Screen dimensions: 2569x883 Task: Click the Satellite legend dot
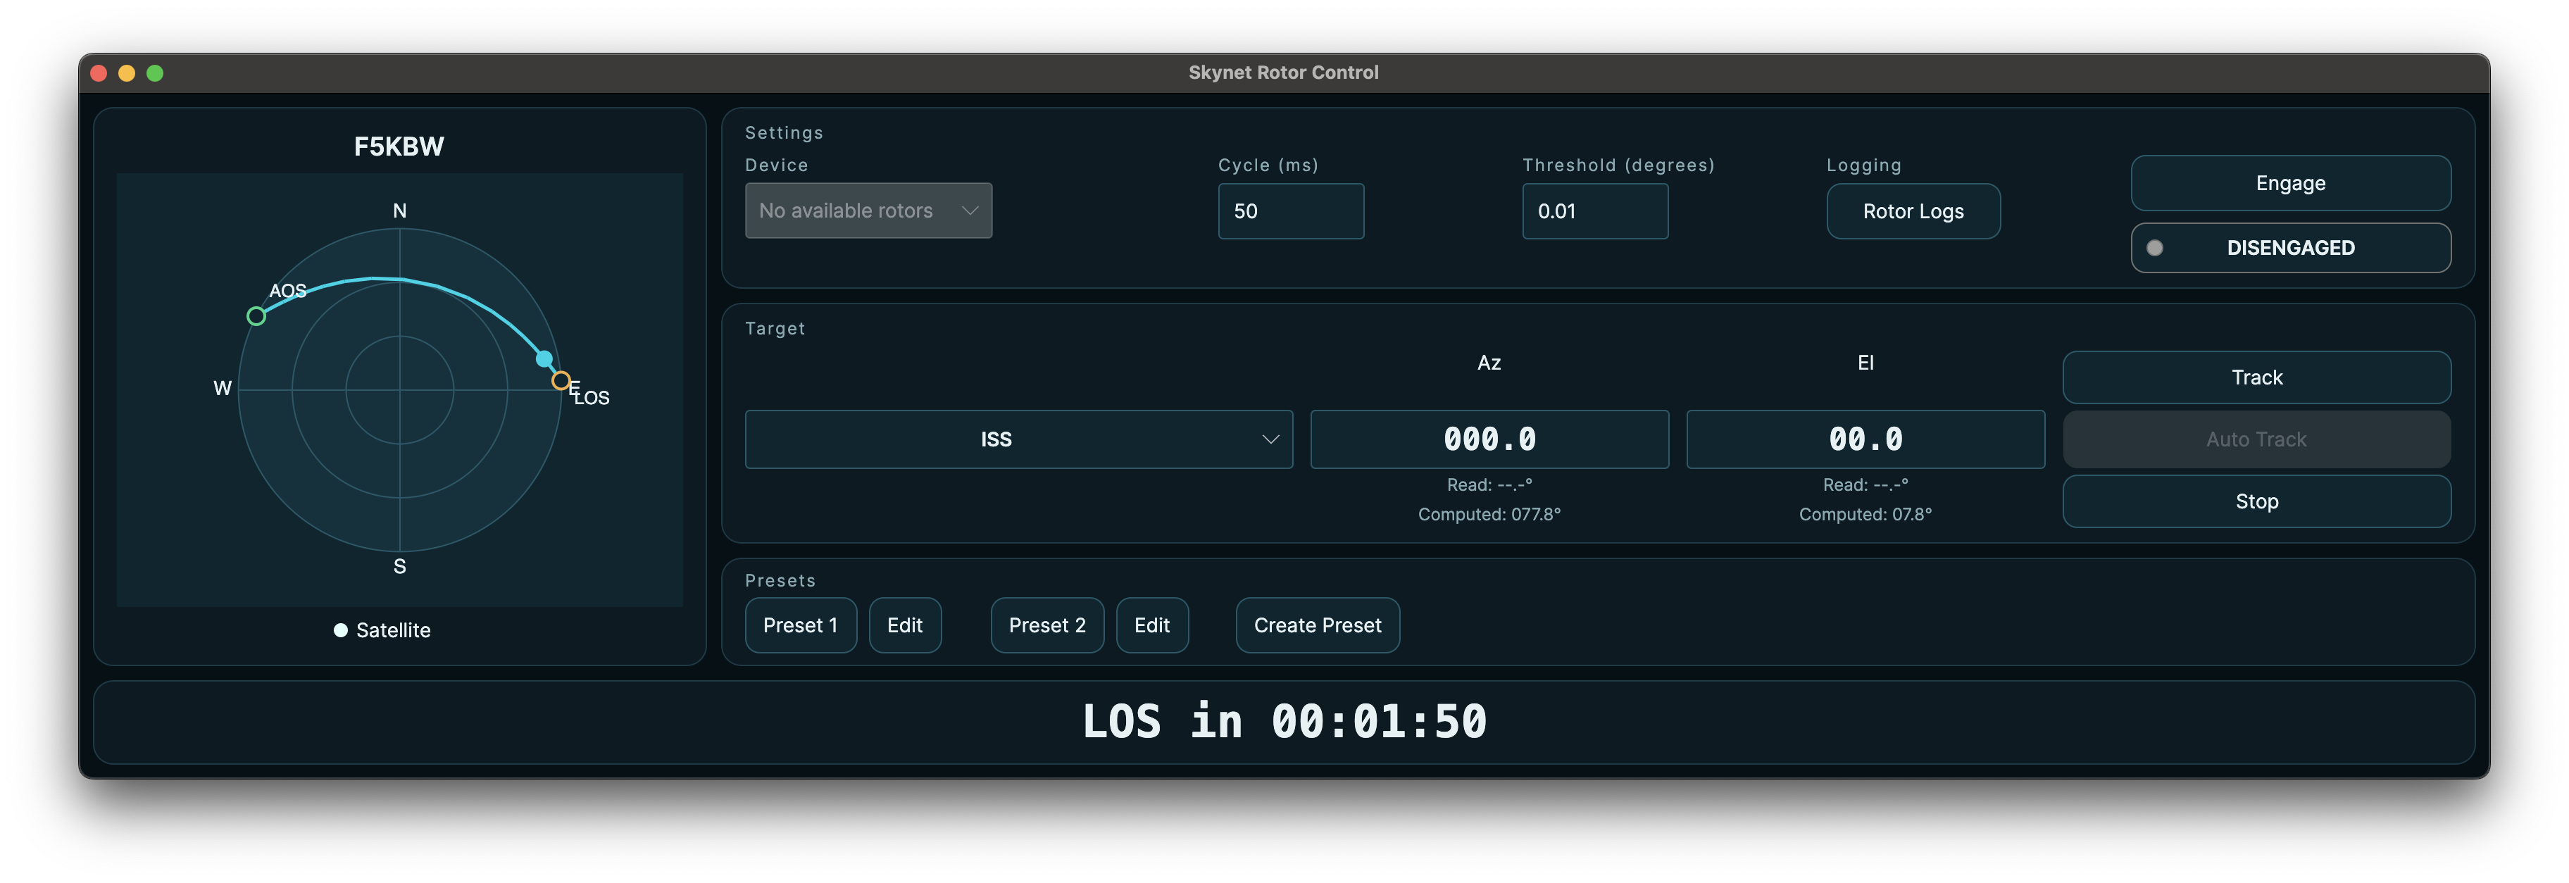[x=340, y=631]
